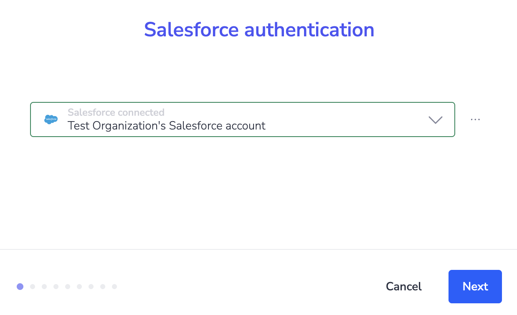The width and height of the screenshot is (517, 315).
Task: Click the word 'Salesforce' in the page title
Action: click(191, 30)
